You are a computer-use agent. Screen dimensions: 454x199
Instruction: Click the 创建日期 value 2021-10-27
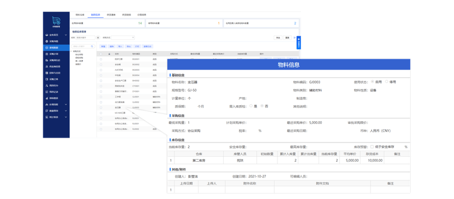coord(257,177)
